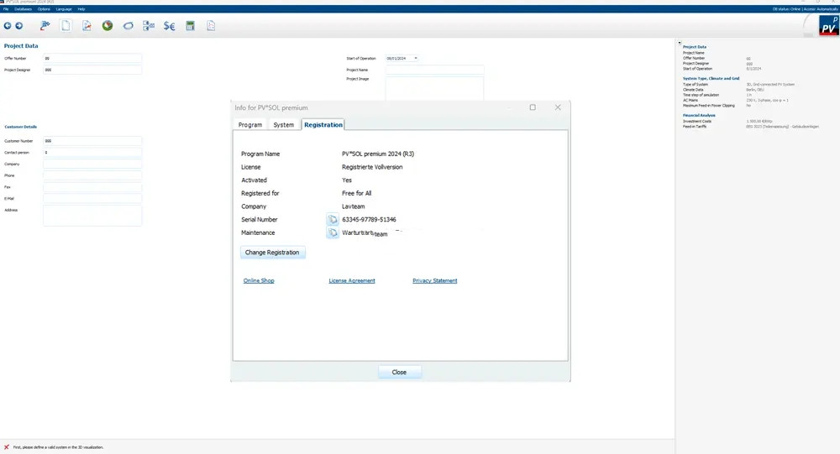
Task: Click the Customer Number input field
Action: (x=92, y=141)
